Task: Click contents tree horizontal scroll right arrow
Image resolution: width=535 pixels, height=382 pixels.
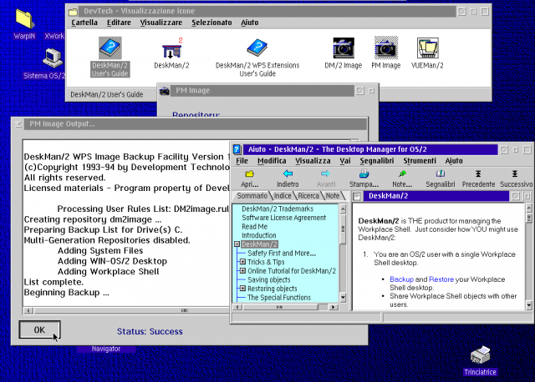Action: point(333,307)
